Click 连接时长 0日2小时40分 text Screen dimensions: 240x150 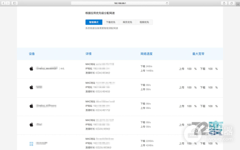click(98, 92)
